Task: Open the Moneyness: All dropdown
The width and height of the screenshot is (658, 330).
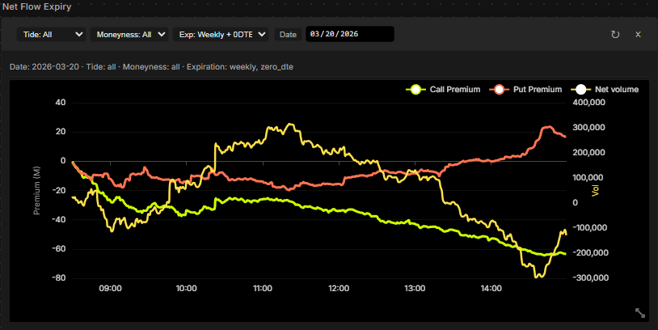Action: [x=130, y=34]
